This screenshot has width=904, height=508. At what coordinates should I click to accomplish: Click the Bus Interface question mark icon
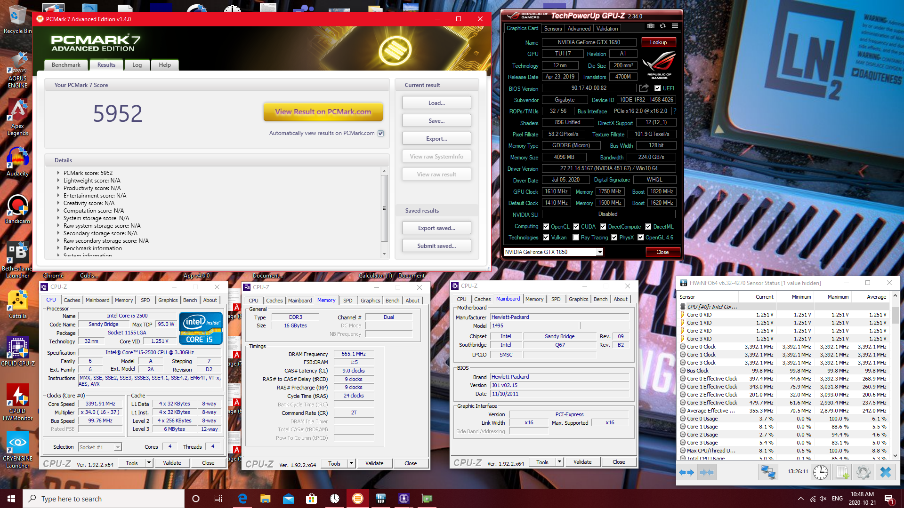click(x=675, y=111)
